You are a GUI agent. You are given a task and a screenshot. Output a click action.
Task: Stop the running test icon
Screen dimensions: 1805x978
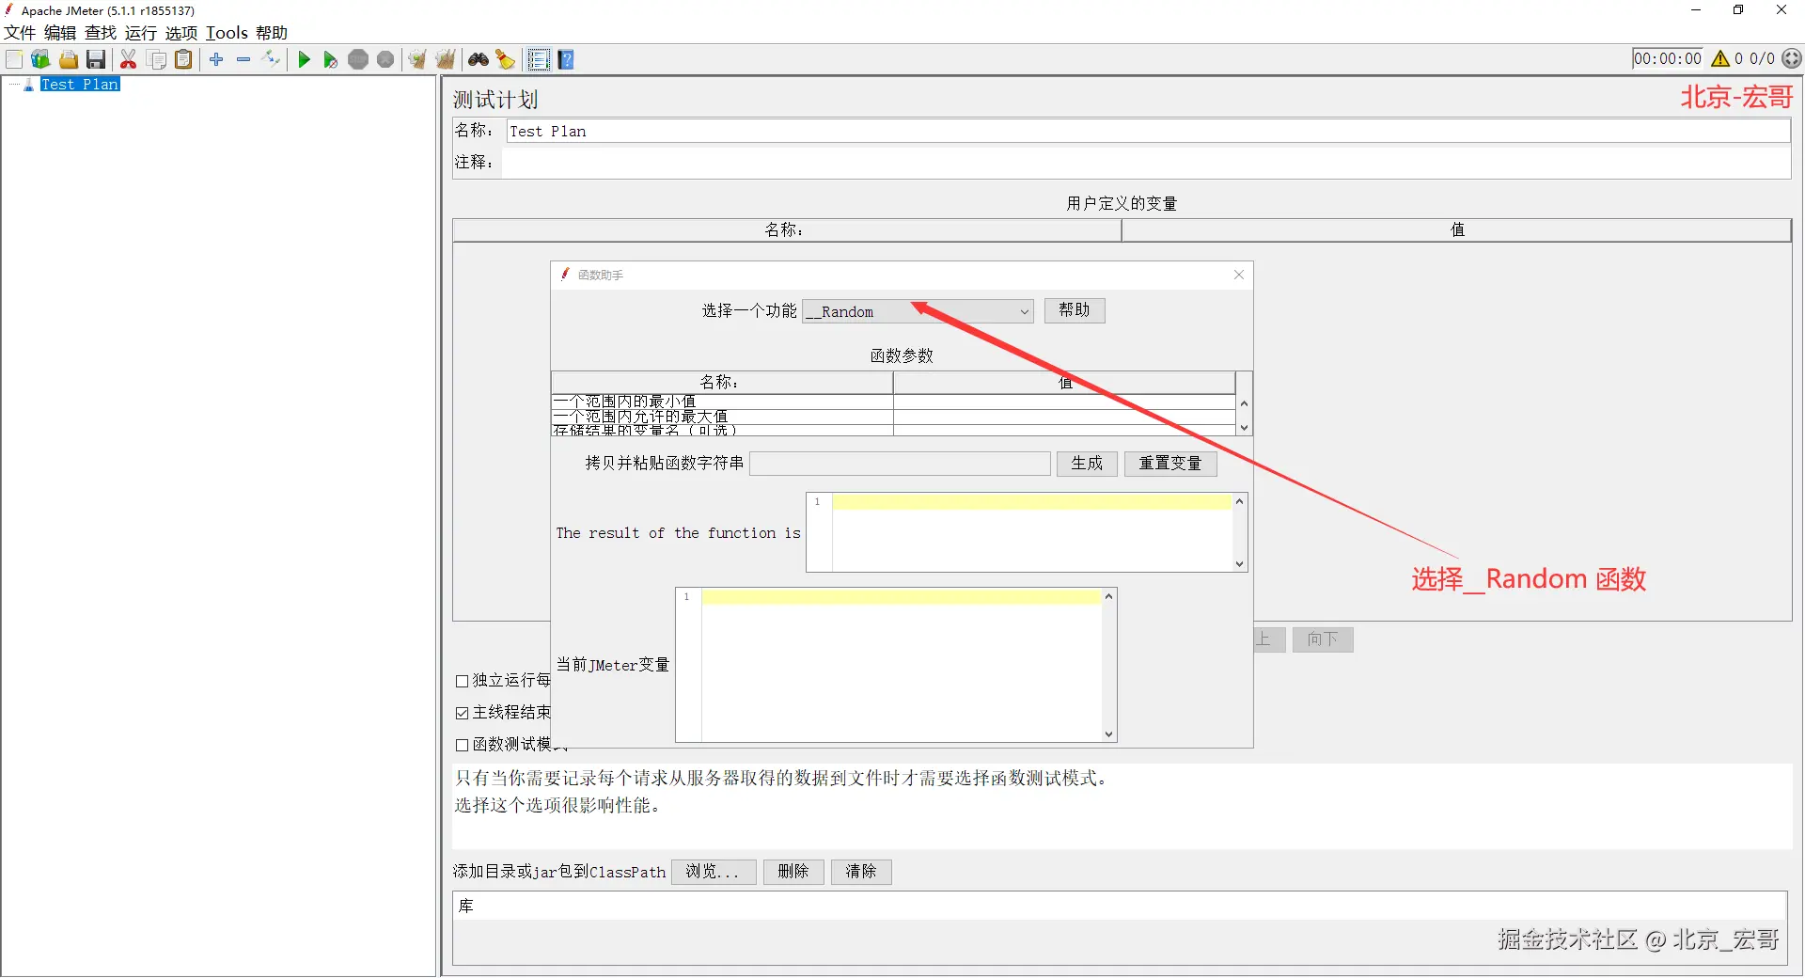[x=358, y=59]
